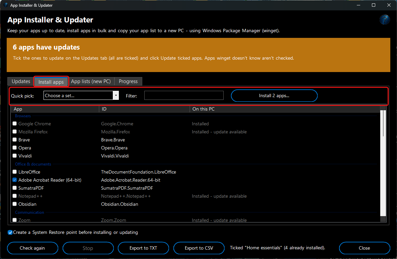Click the '6 apps have updates' banner heading

pyautogui.click(x=46, y=47)
